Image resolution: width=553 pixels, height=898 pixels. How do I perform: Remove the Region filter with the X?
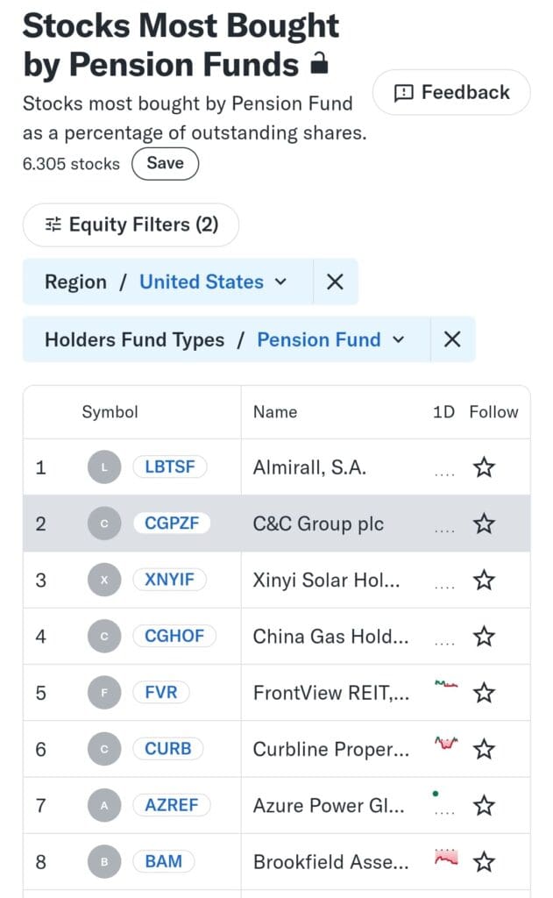click(335, 282)
